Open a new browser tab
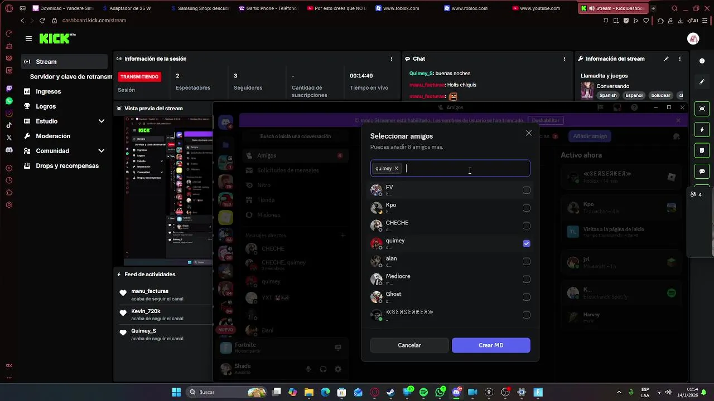Viewport: 714px width, 401px height. 653,8
